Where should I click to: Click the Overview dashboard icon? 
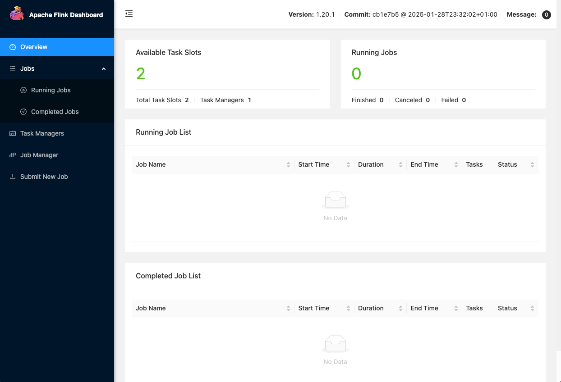(x=13, y=47)
